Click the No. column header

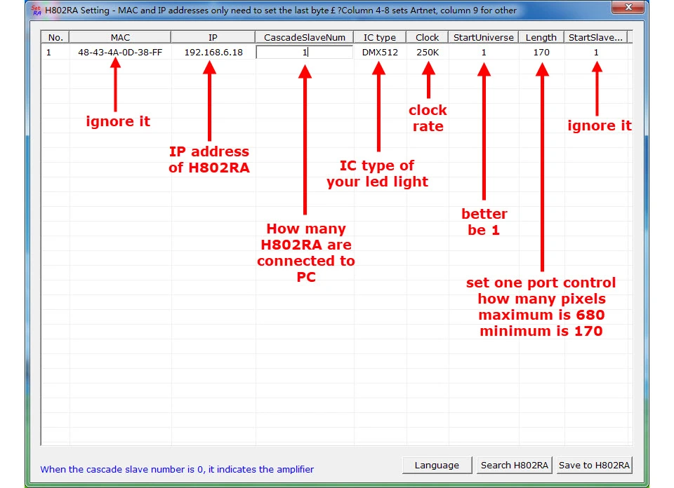coord(55,37)
